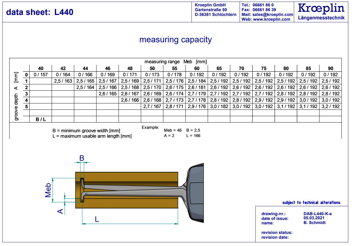Screen dimensions: 352x246
Task: Select the issue date 05.03.2021
Action: coord(314,218)
